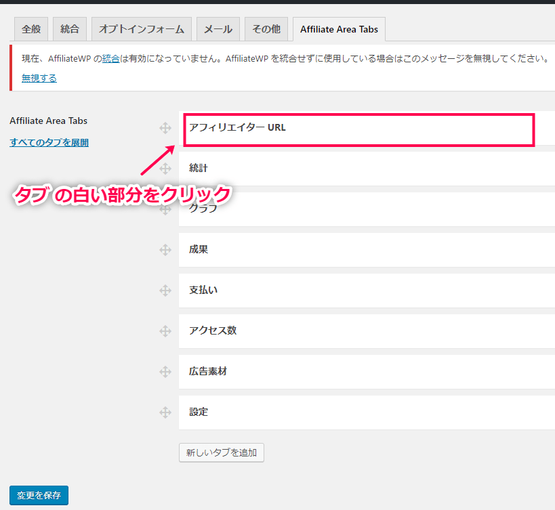This screenshot has height=510, width=555.
Task: Expand the 統計 tab panel
Action: tap(367, 169)
